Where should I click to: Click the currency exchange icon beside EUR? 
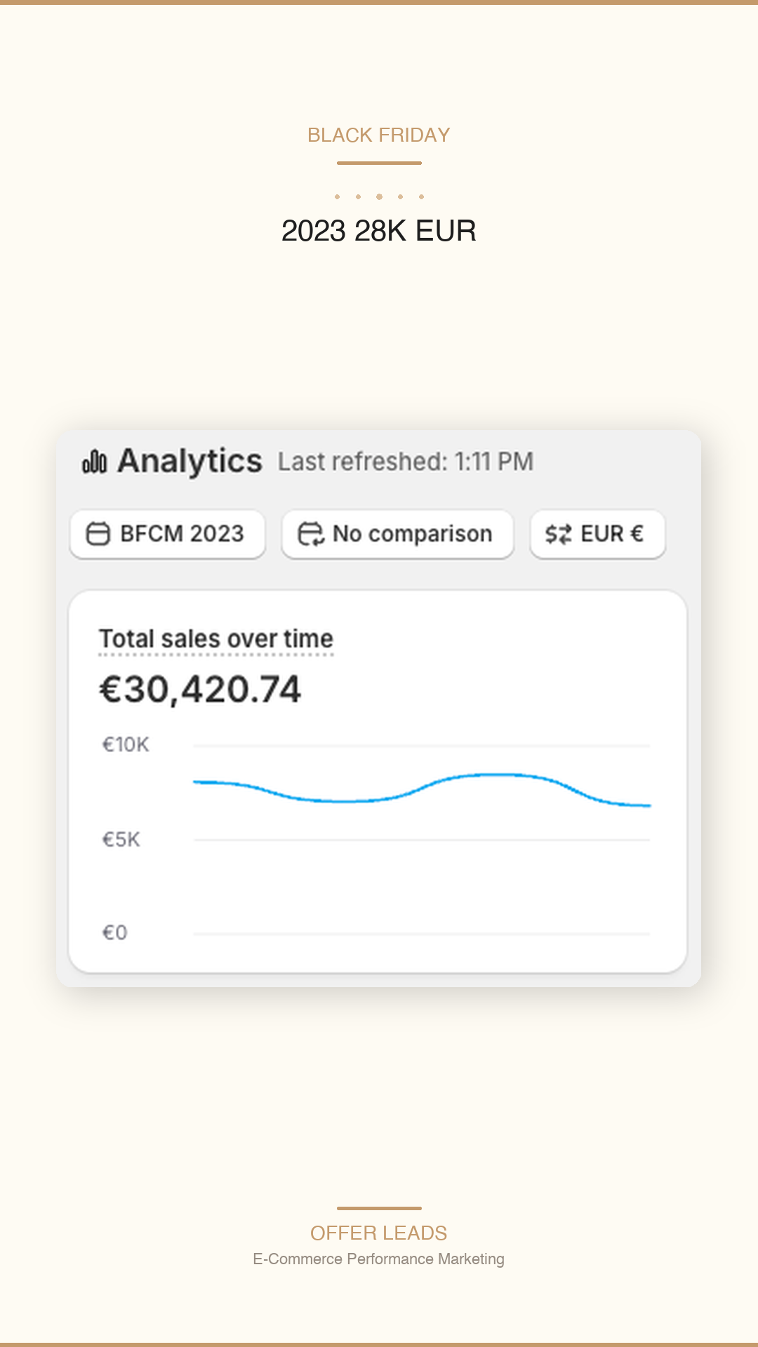pyautogui.click(x=559, y=534)
